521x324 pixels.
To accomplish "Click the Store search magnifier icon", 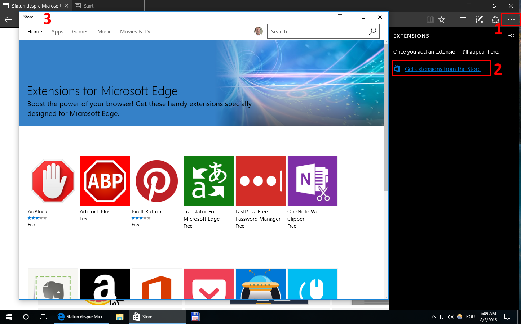I will click(372, 31).
